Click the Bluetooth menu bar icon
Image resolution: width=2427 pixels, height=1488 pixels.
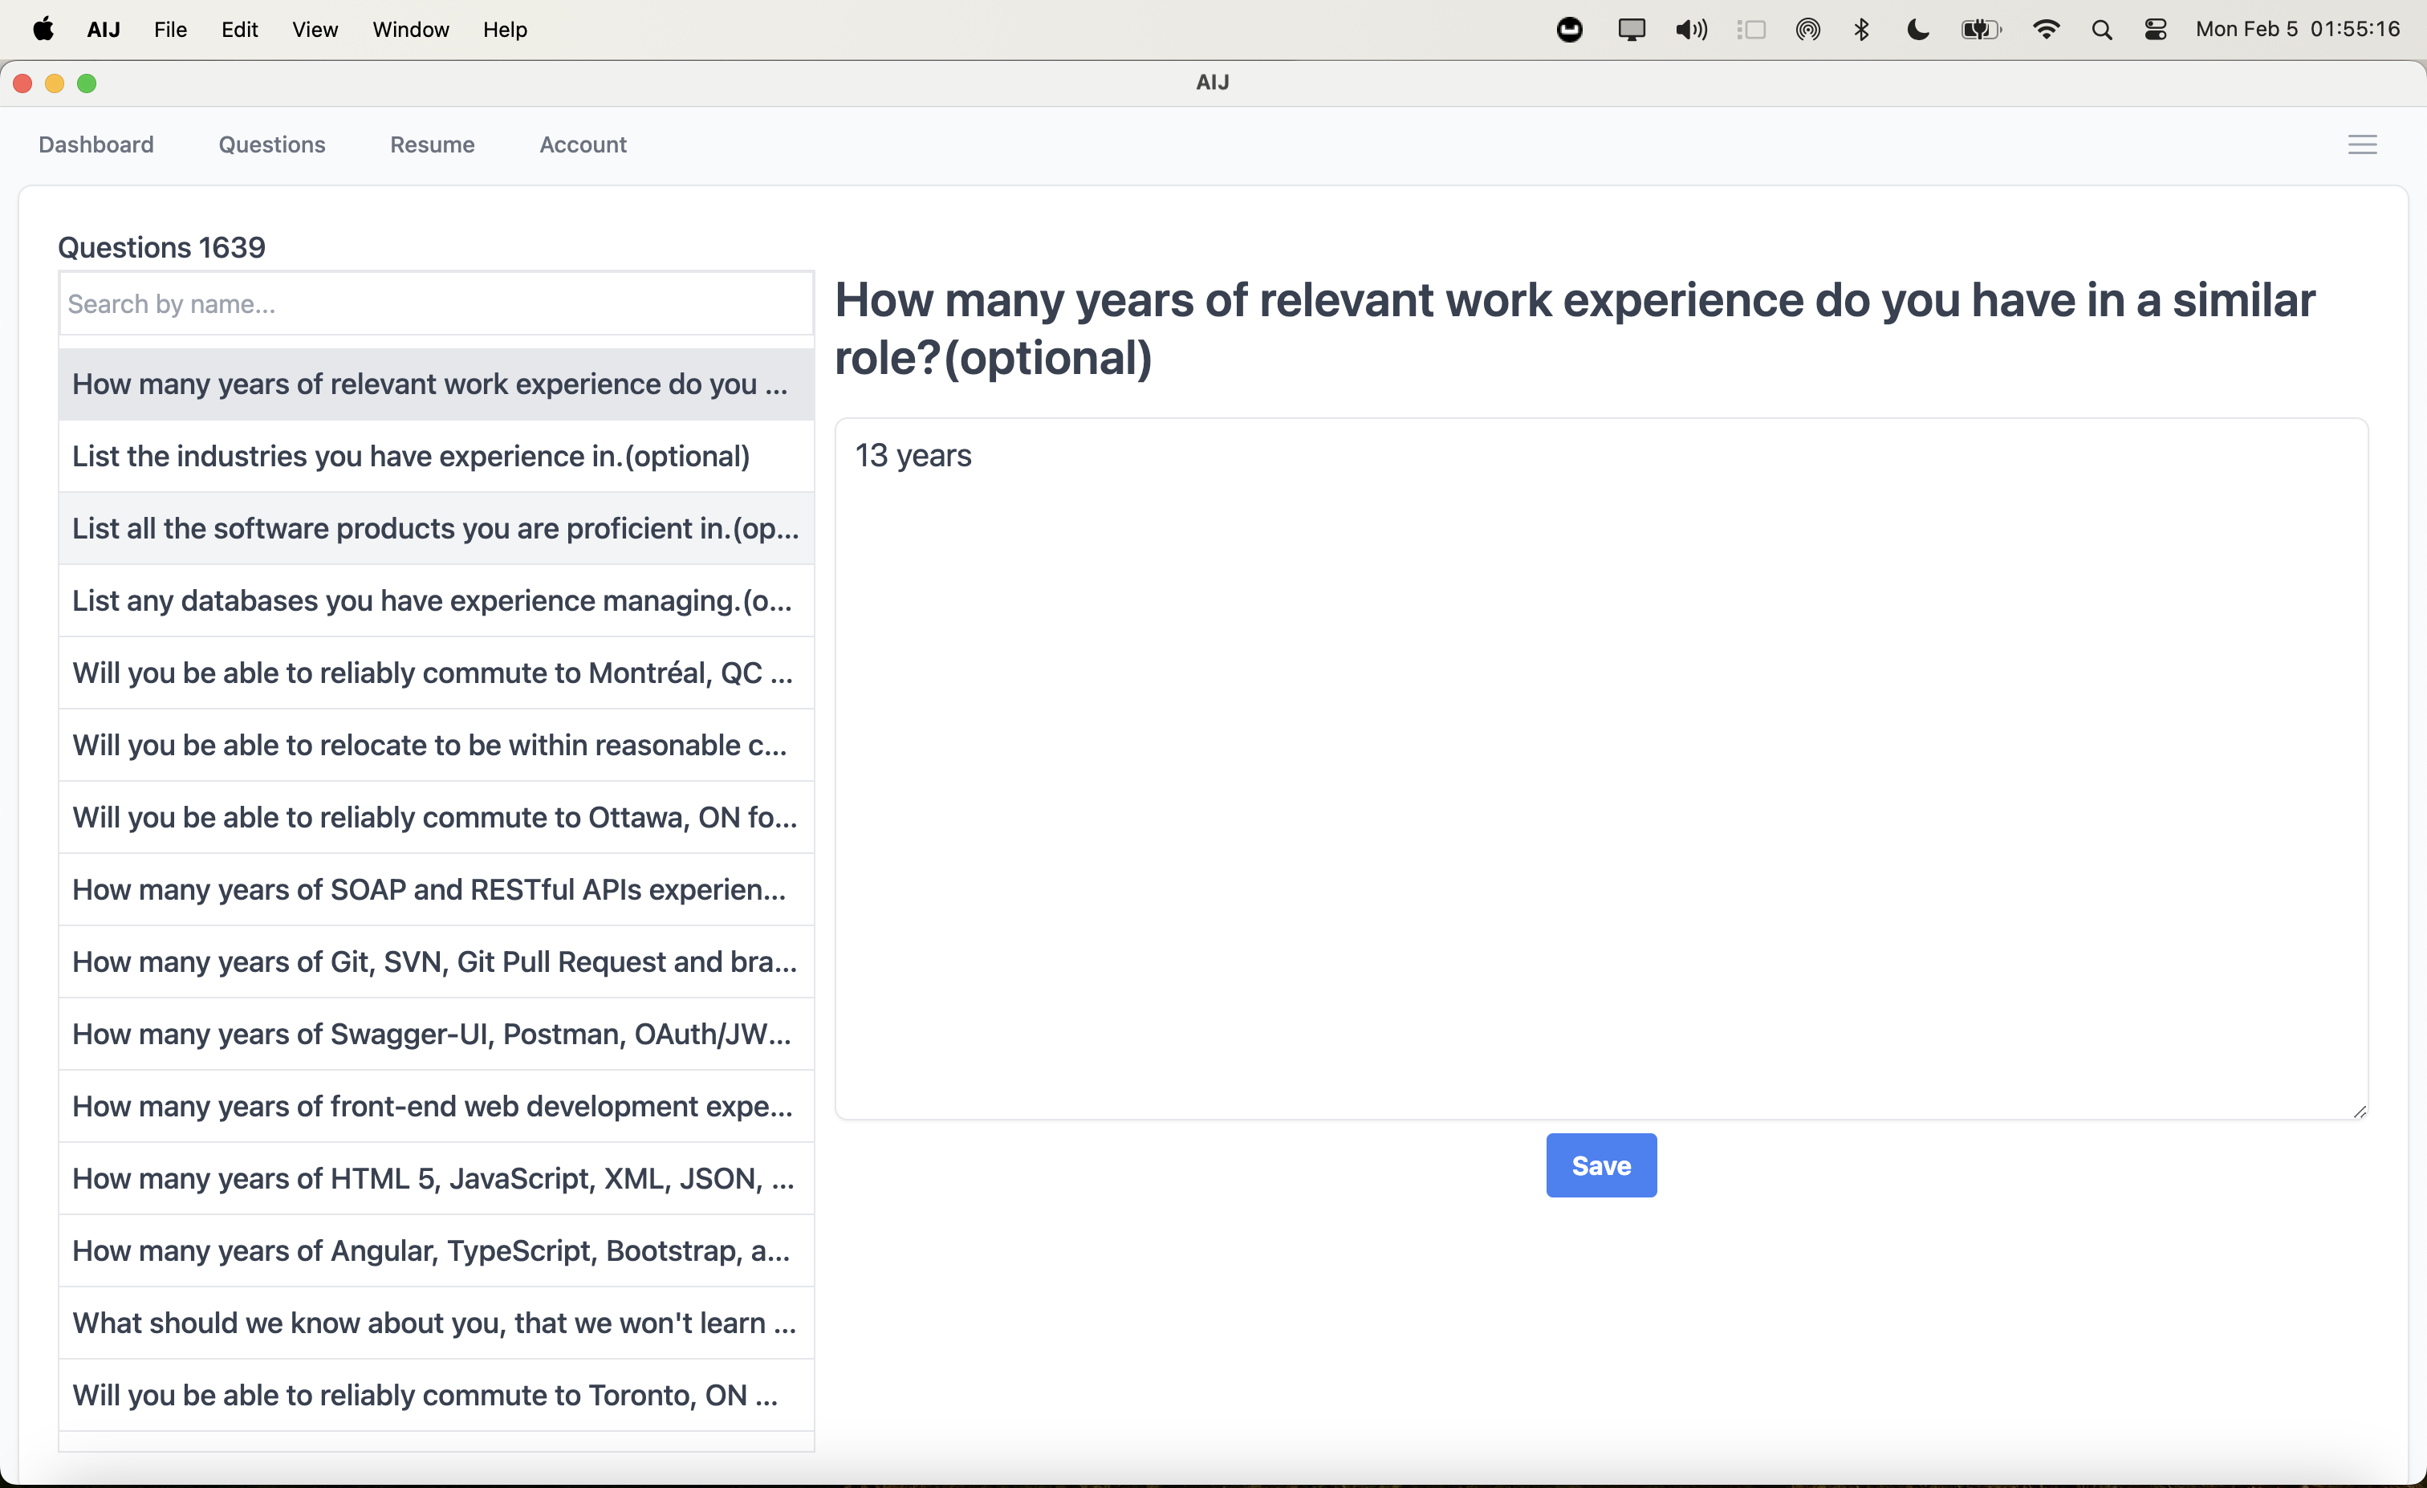click(1860, 30)
